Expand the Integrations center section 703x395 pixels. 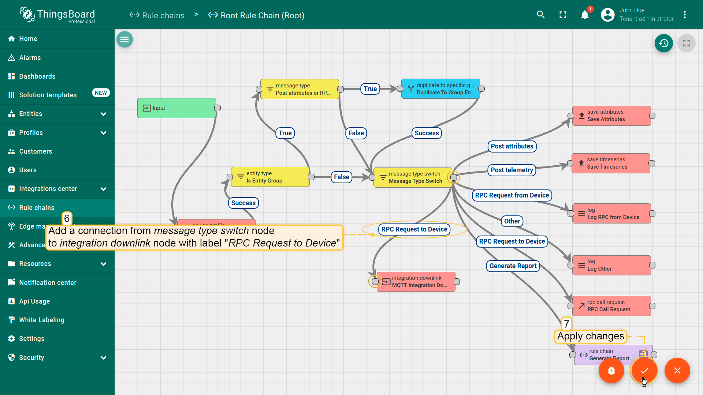pos(104,189)
